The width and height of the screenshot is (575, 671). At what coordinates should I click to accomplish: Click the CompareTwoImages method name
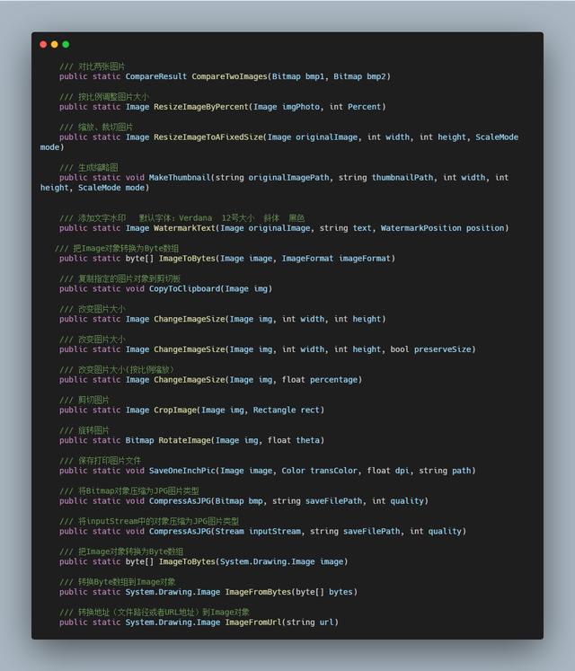(229, 76)
